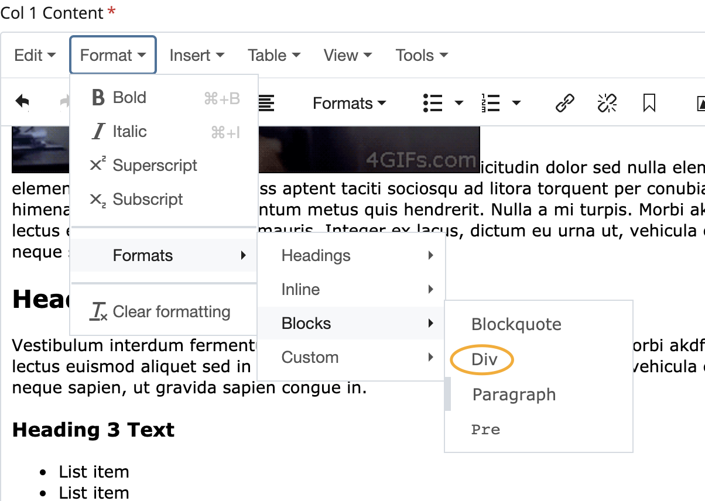705x501 pixels.
Task: Select Pre block format
Action: coord(539,430)
